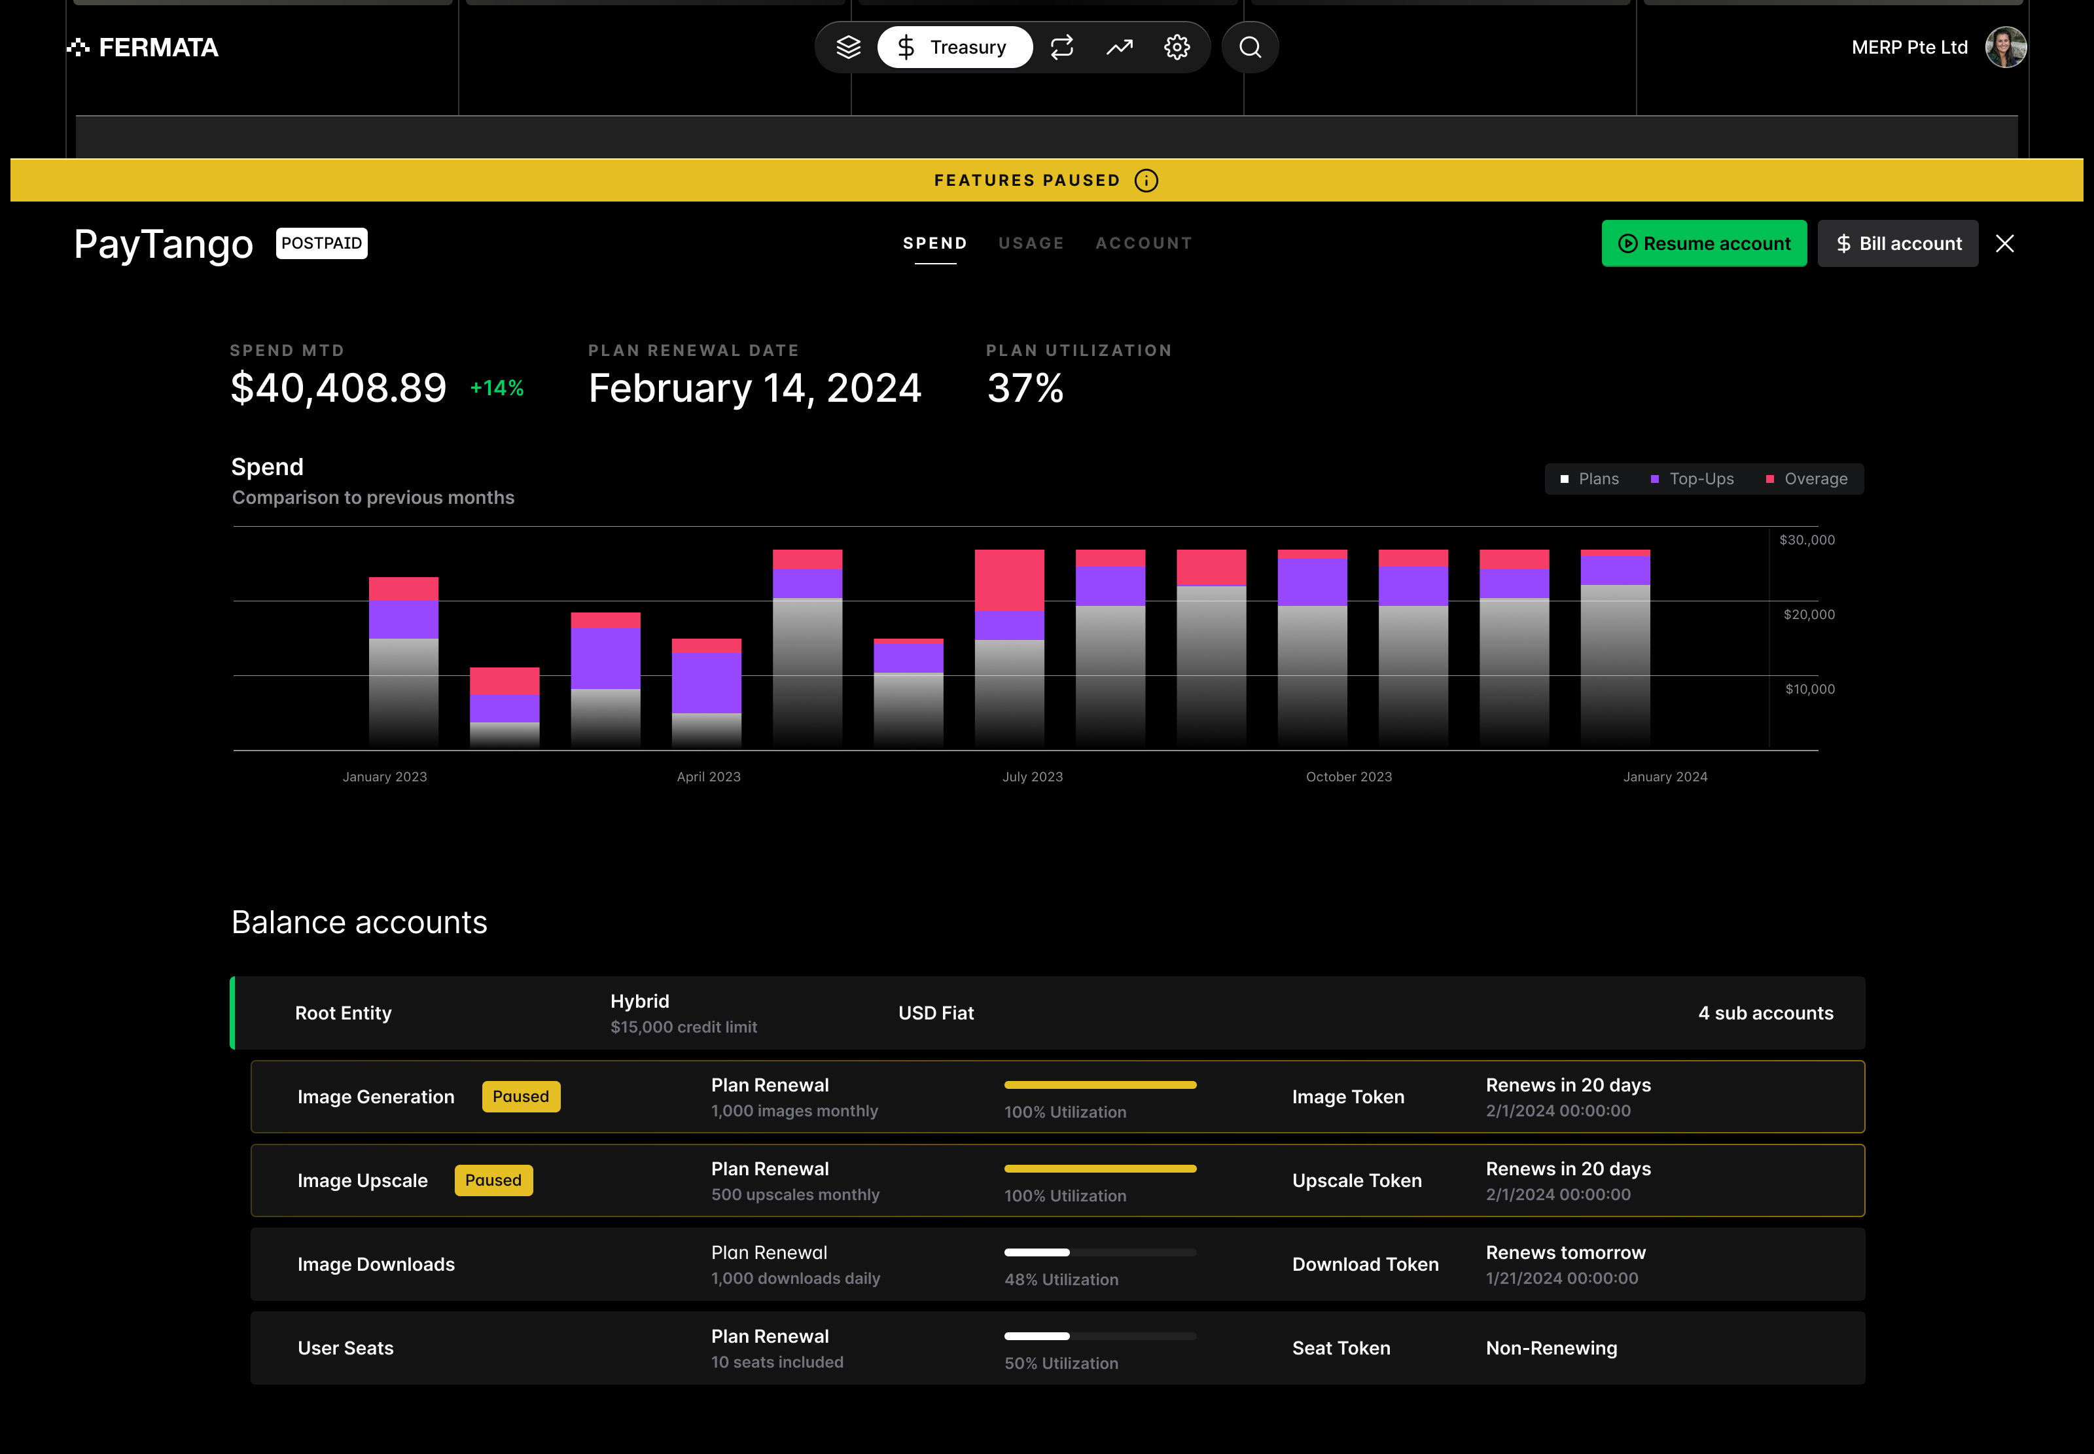Expand the Image Generation account row
Image resolution: width=2094 pixels, height=1454 pixels.
point(375,1097)
